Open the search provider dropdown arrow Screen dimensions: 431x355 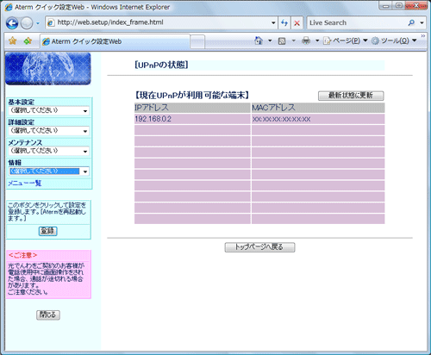pos(422,22)
